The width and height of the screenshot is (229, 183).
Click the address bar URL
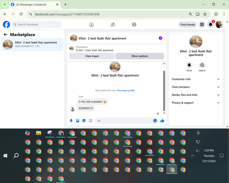coord(67,14)
